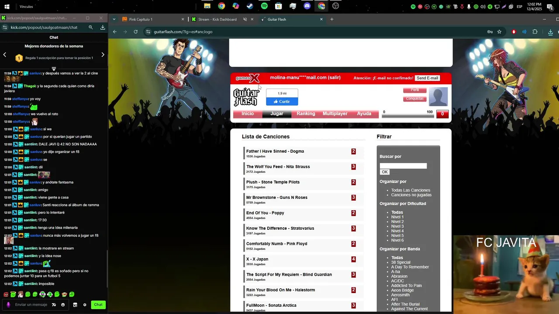Switch to the Multiplayer tab
Screen dimensions: 559x314
pos(335,114)
